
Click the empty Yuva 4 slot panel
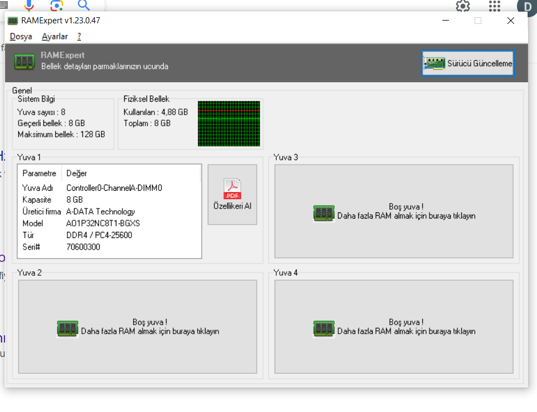tap(394, 326)
